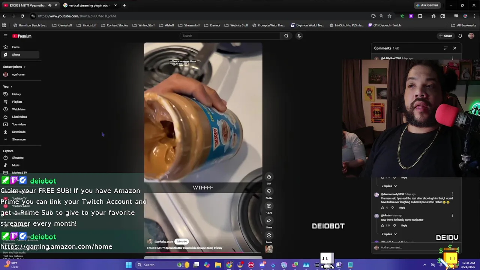Open the Streamstuff bookmarks folder
Image resolution: width=480 pixels, height=270 pixels.
(x=189, y=25)
